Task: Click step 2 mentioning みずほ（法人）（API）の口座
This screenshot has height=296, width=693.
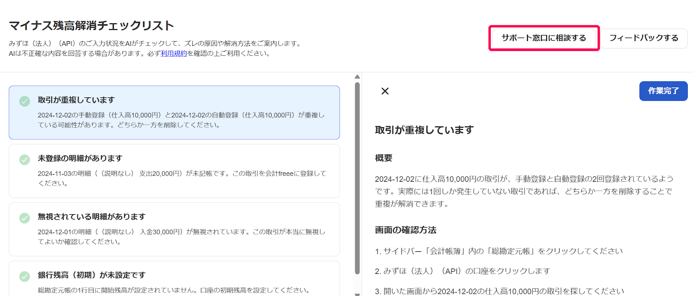Action: point(463,271)
